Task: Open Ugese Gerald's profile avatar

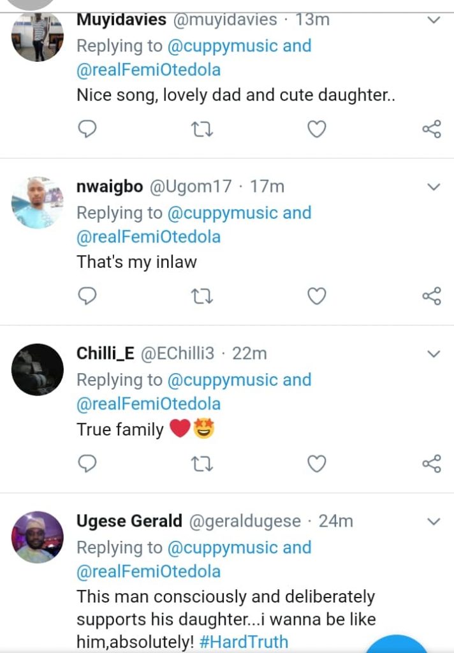Action: tap(38, 537)
